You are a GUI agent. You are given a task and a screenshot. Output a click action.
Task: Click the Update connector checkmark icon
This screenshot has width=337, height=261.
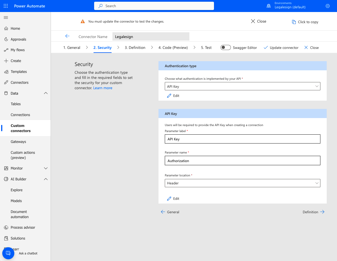(266, 47)
